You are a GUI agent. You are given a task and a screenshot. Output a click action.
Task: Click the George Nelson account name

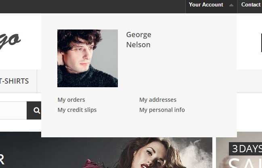[139, 40]
